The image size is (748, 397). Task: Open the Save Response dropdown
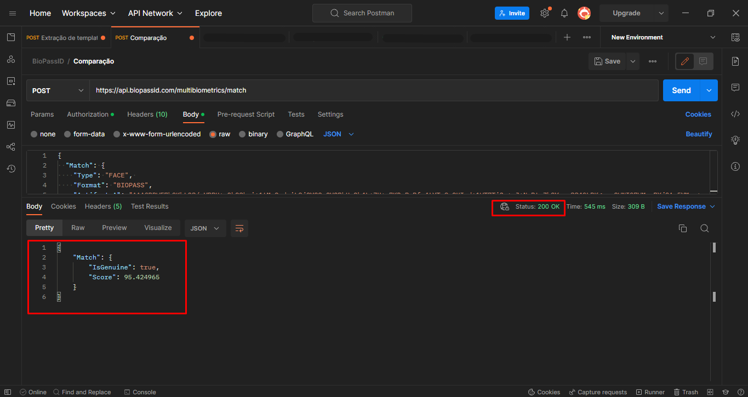686,206
